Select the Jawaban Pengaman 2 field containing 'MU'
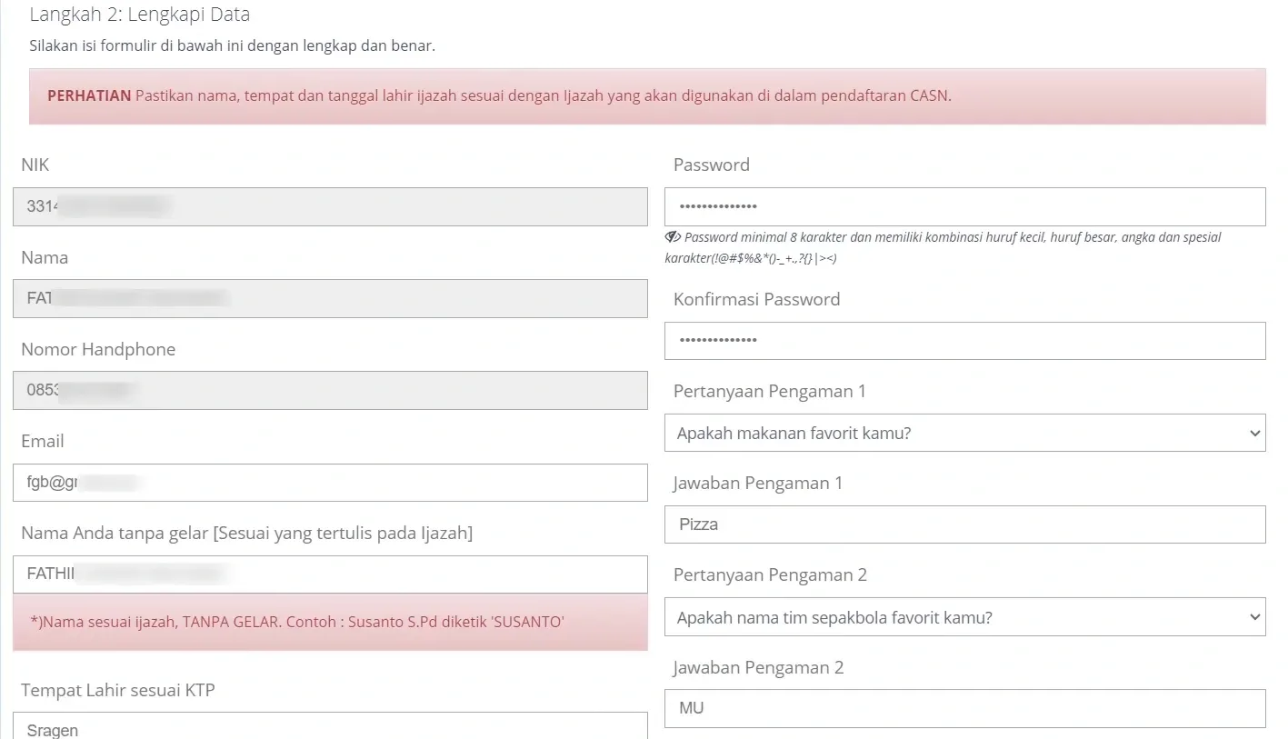This screenshot has width=1288, height=739. tap(965, 708)
